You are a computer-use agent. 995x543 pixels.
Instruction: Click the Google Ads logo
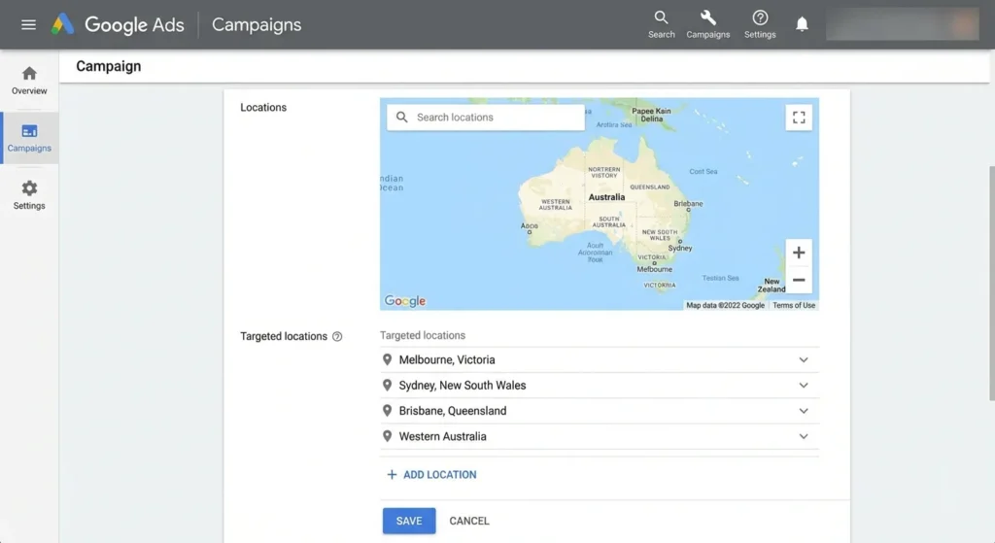(118, 24)
